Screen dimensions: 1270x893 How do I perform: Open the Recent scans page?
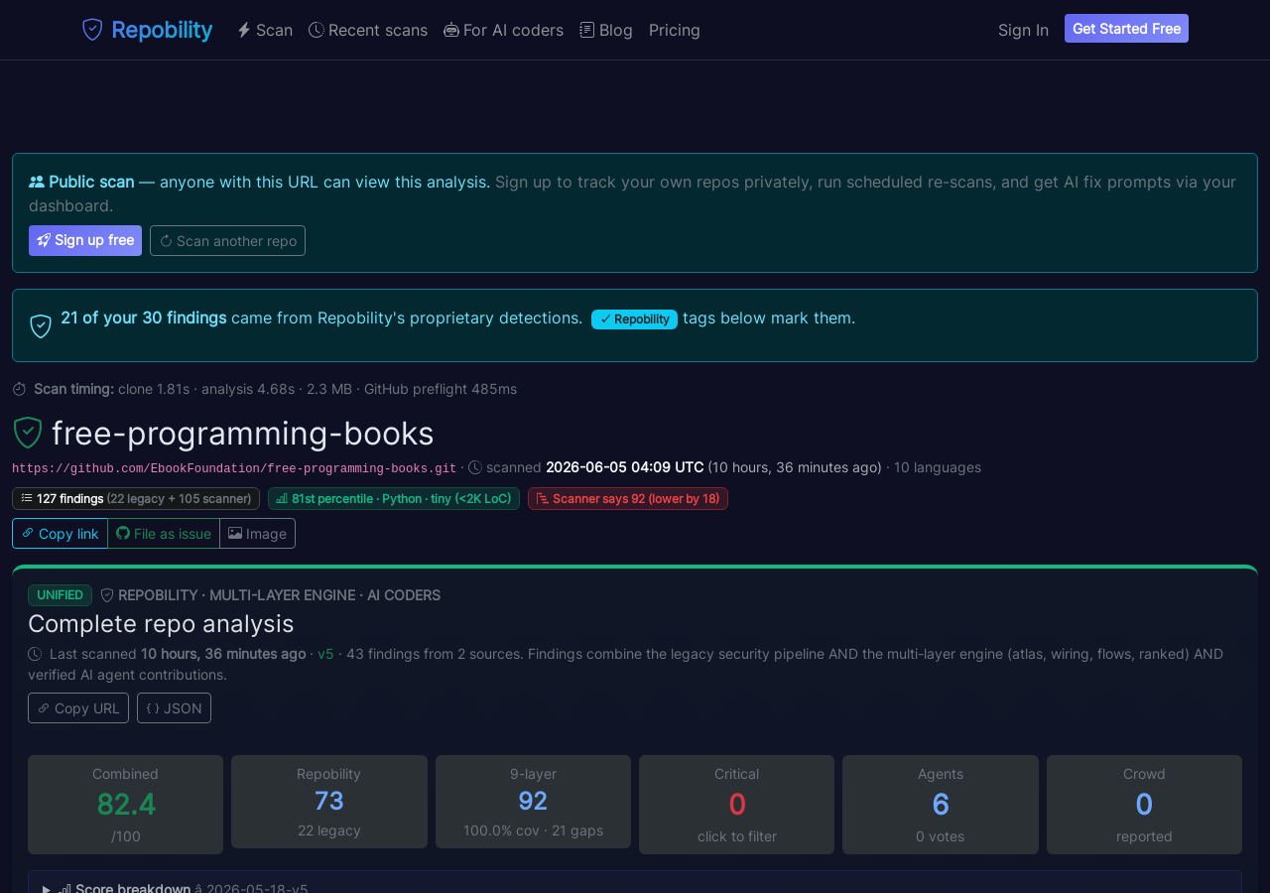[x=368, y=30]
